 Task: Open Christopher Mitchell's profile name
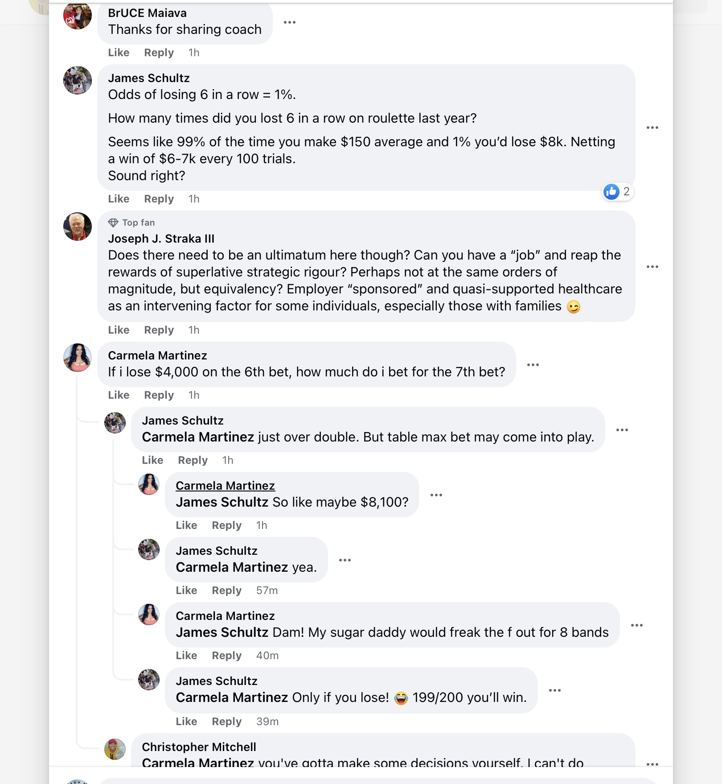pyautogui.click(x=199, y=747)
